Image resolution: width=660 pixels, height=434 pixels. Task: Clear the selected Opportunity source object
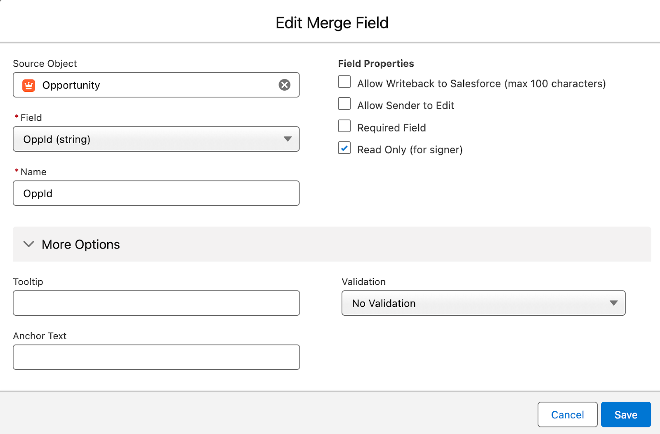pyautogui.click(x=284, y=85)
